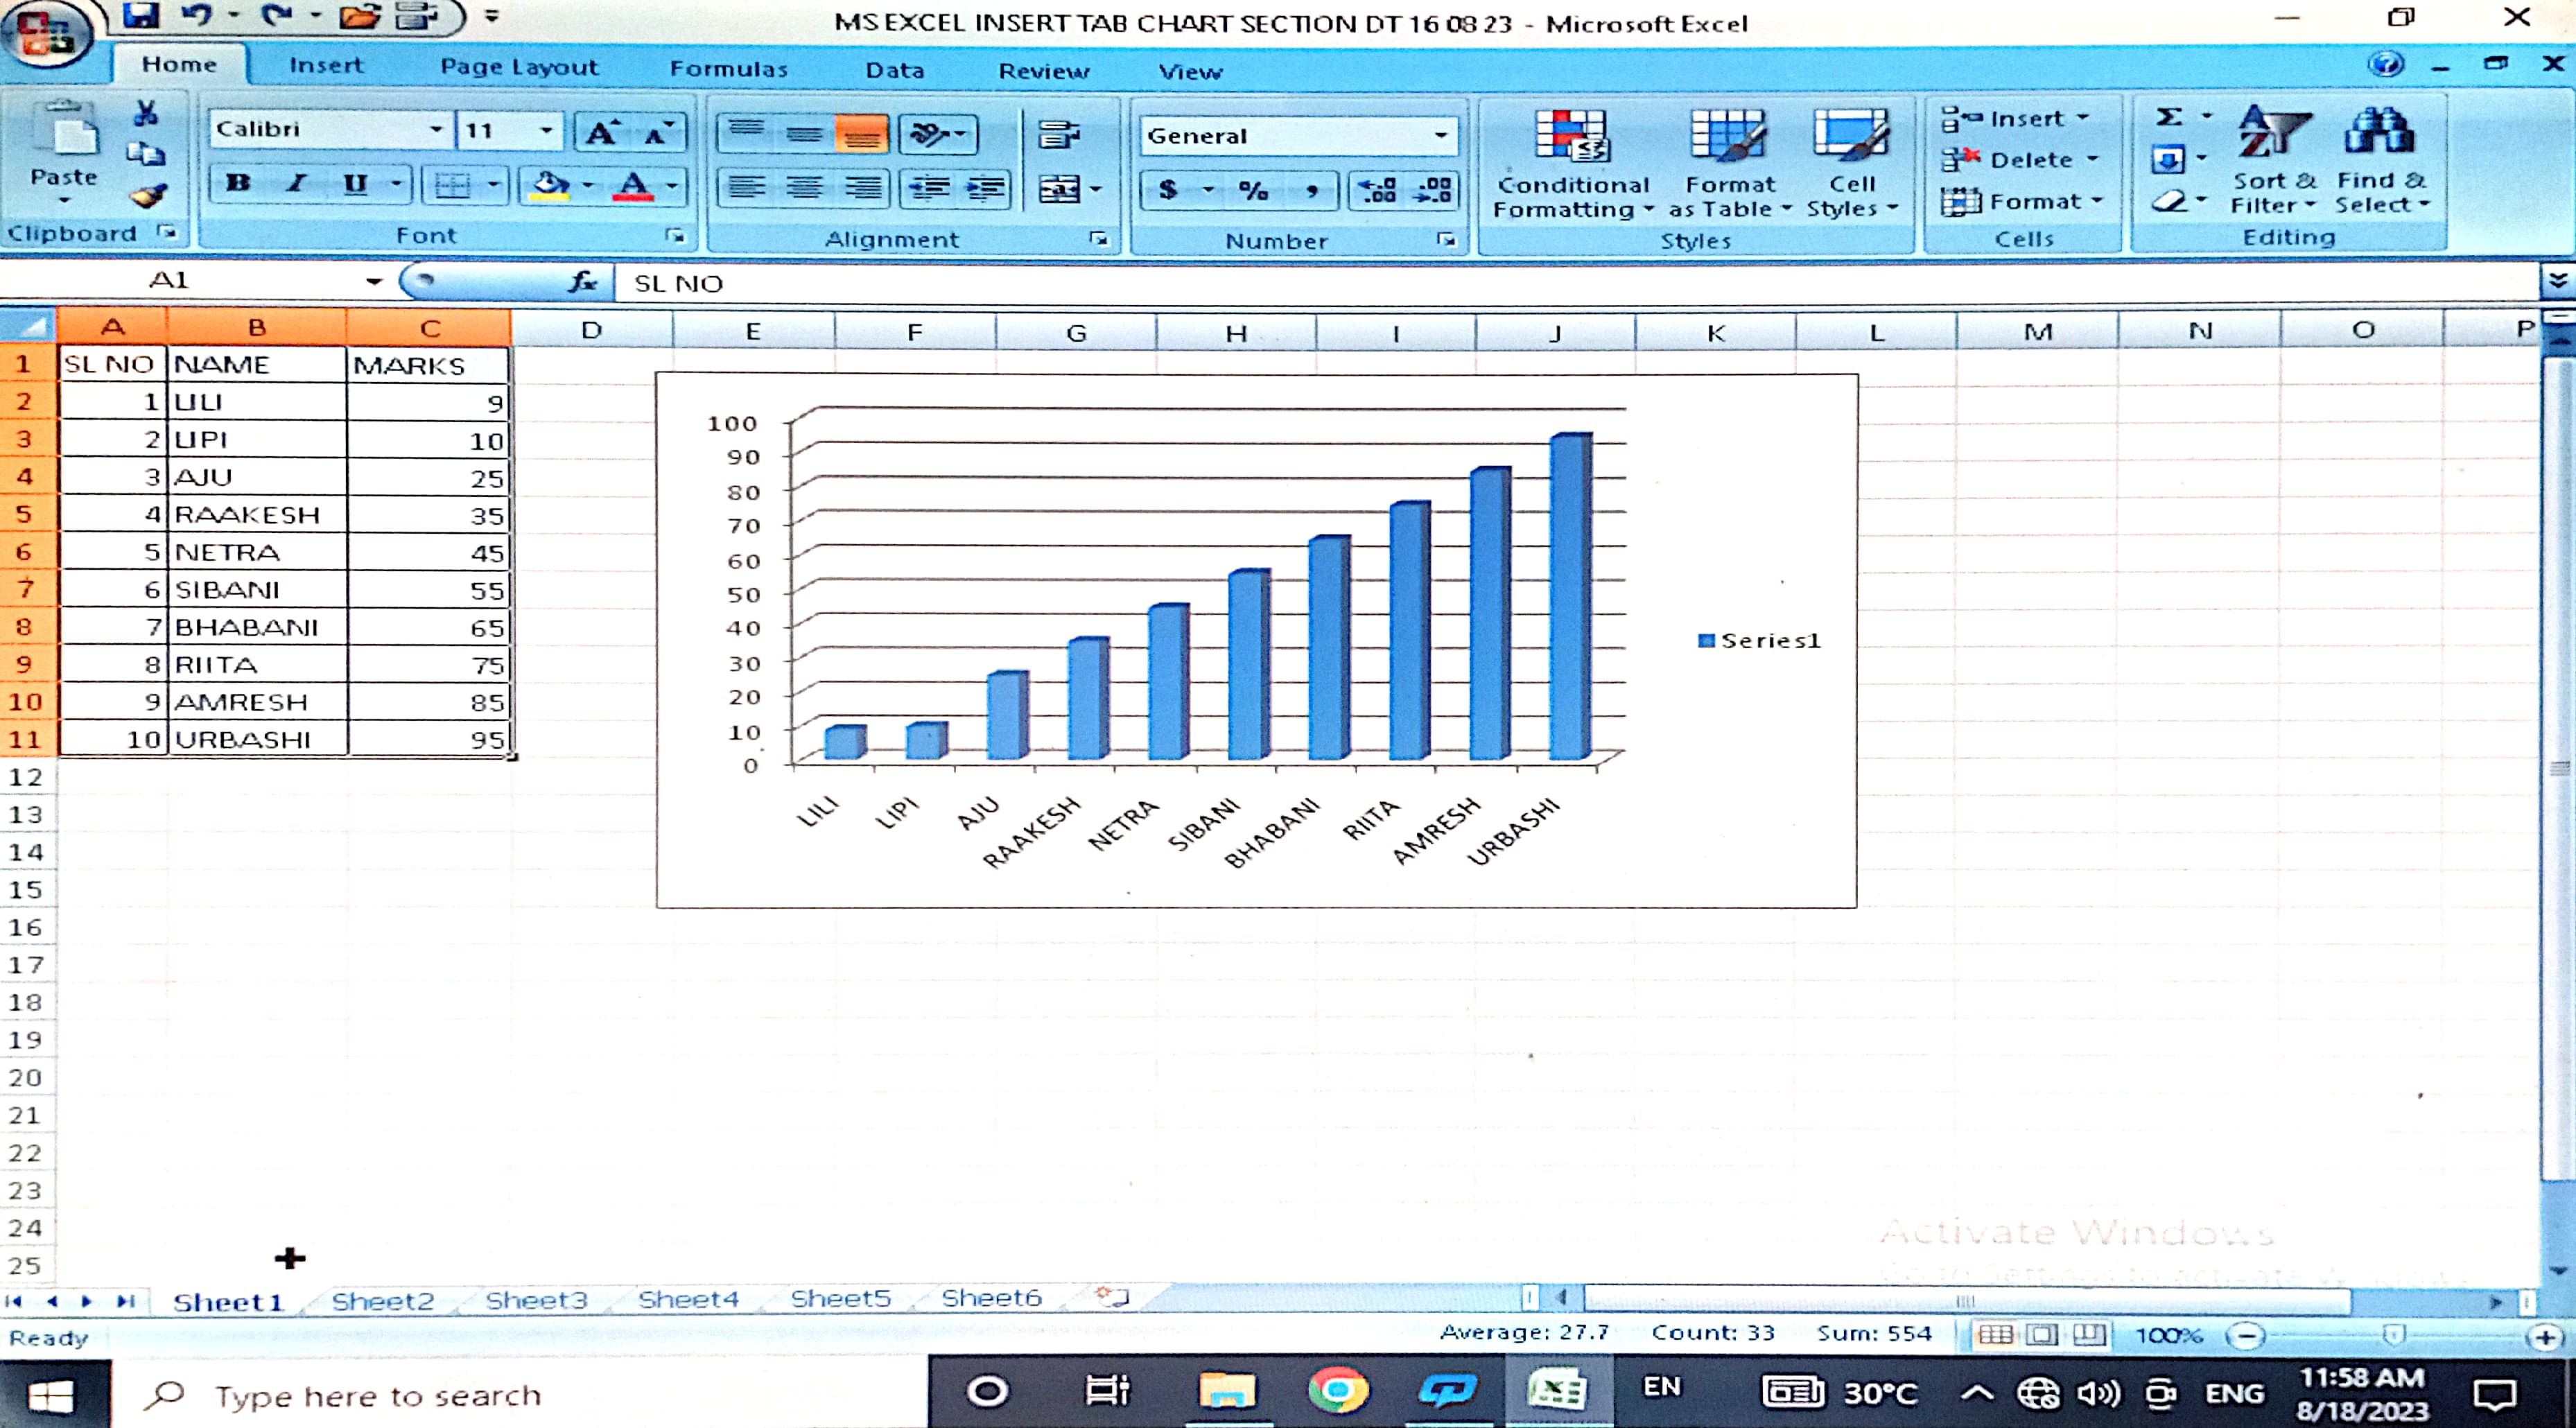Click the Insert Function fx icon
Screen dimensions: 2576x1428
point(583,283)
